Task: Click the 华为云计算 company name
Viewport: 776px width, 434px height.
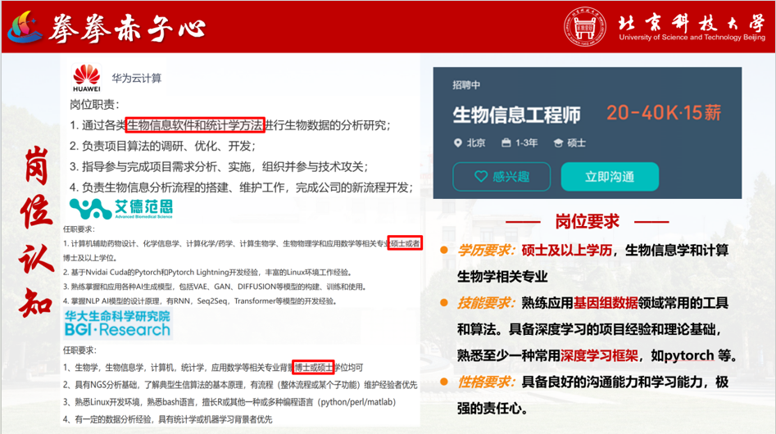Action: click(137, 78)
